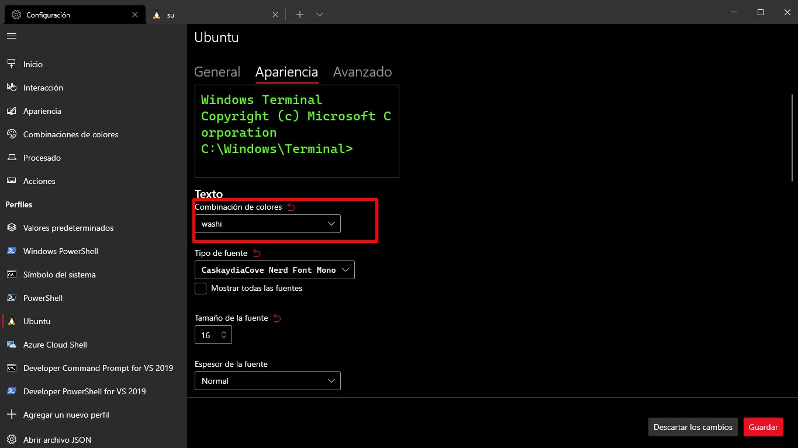Image resolution: width=798 pixels, height=448 pixels.
Task: Activate the su terminal tab
Action: pyautogui.click(x=215, y=15)
